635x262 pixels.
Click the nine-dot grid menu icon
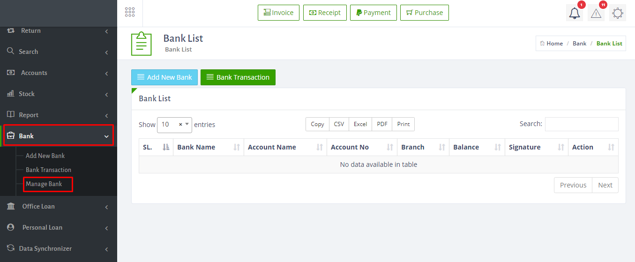[130, 13]
